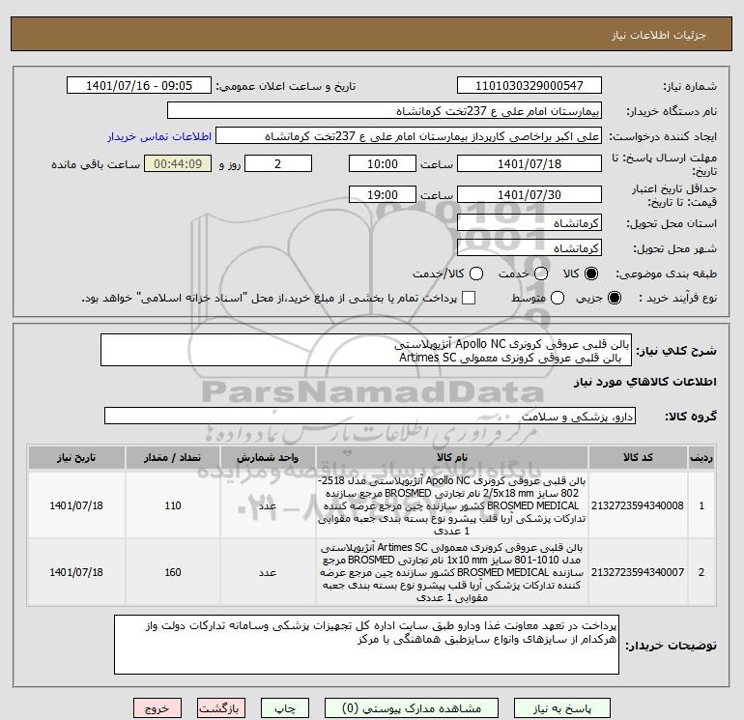This screenshot has height=720, width=744.
Task: Click the نوع فرآیند خرید label
Action: click(x=677, y=298)
